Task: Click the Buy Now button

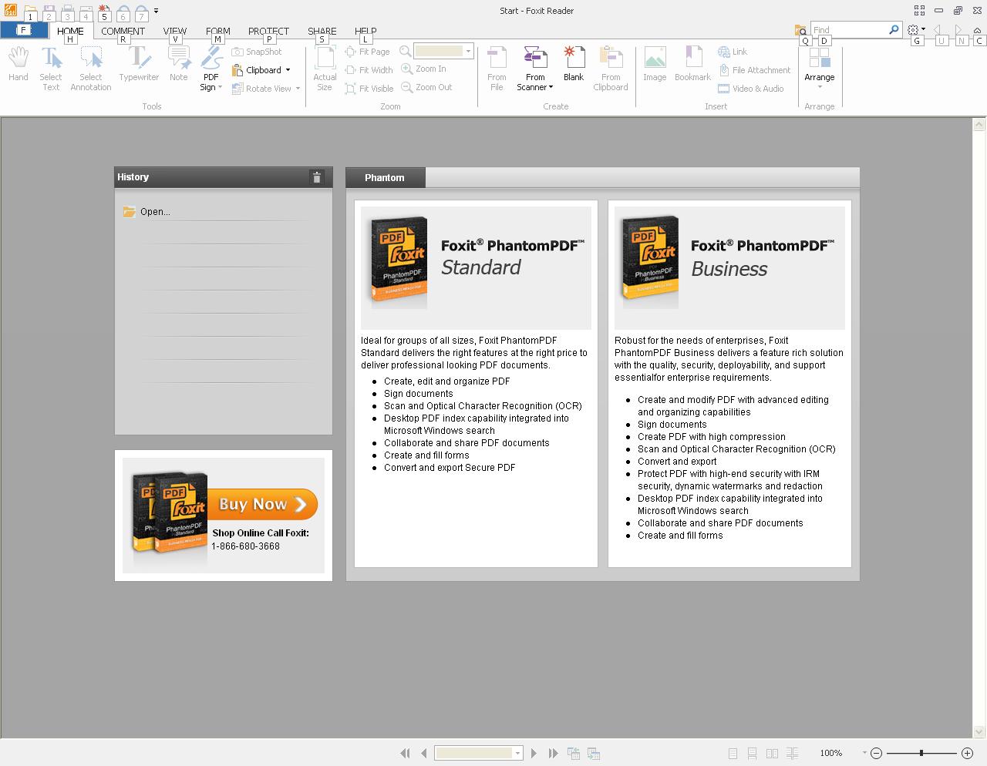Action: pyautogui.click(x=262, y=504)
